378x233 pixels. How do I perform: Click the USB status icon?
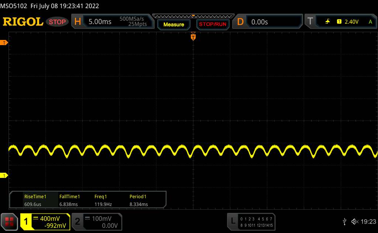point(344,222)
